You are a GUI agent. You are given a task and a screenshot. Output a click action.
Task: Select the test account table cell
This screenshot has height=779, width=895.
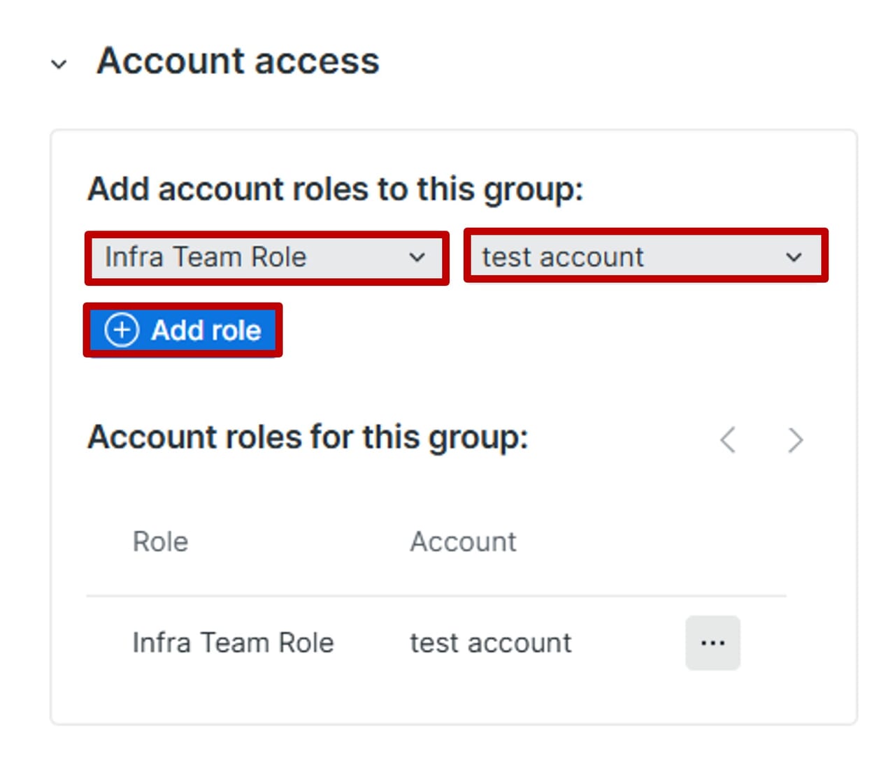click(x=490, y=643)
